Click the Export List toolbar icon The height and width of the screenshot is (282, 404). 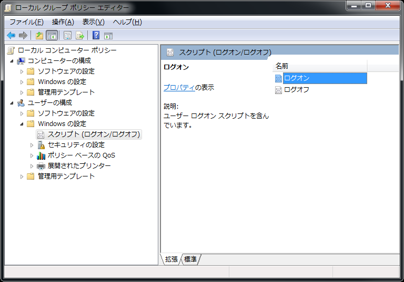coord(80,35)
